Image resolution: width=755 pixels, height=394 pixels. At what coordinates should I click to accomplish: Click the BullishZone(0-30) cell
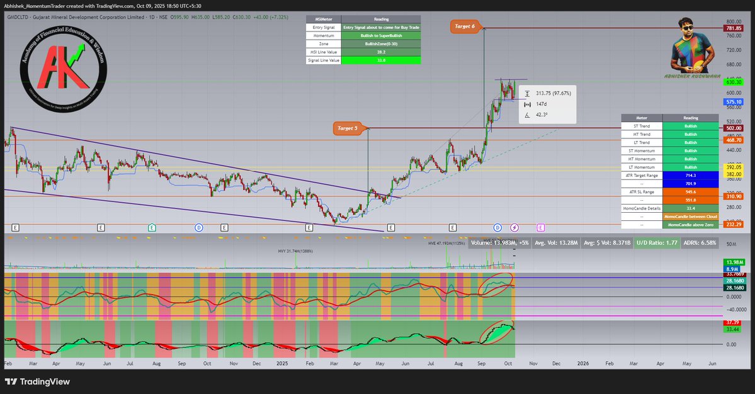click(x=381, y=44)
